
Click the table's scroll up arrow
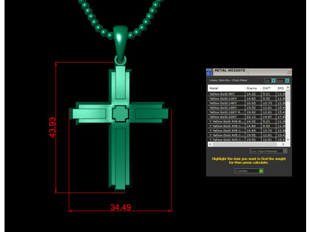click(x=288, y=88)
